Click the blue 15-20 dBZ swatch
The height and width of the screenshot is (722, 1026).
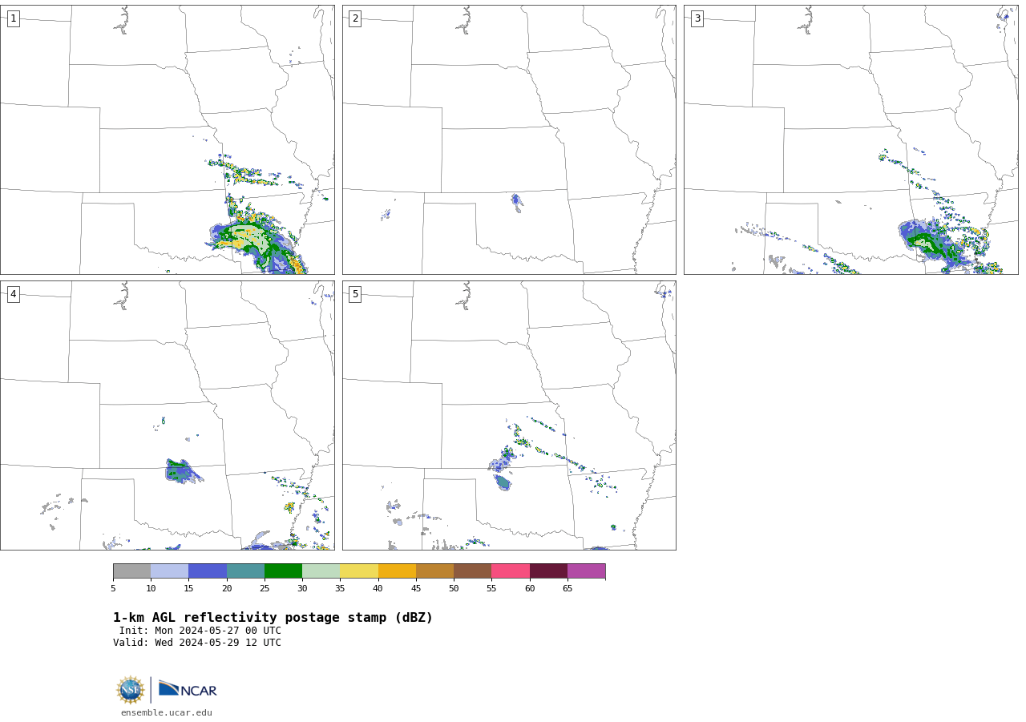coord(208,571)
